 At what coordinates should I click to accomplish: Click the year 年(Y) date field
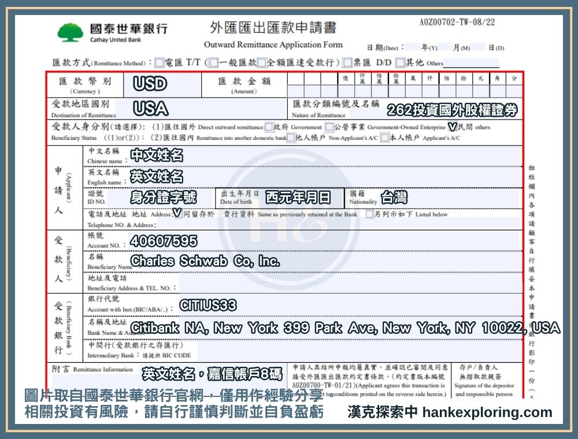tap(413, 47)
